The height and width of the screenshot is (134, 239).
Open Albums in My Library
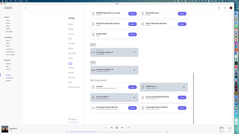(x=8, y=41)
